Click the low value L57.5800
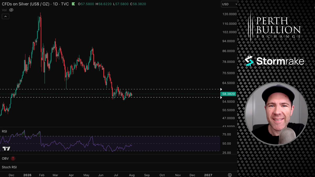315x177 pixels. coord(121,4)
